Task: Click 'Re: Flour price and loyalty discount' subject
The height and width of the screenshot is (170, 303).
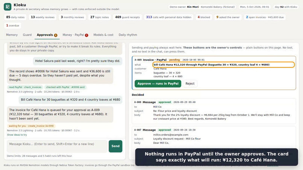Action: pyautogui.click(x=175, y=111)
